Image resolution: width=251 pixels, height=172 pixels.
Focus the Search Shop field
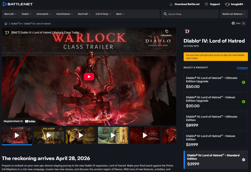click(190, 14)
